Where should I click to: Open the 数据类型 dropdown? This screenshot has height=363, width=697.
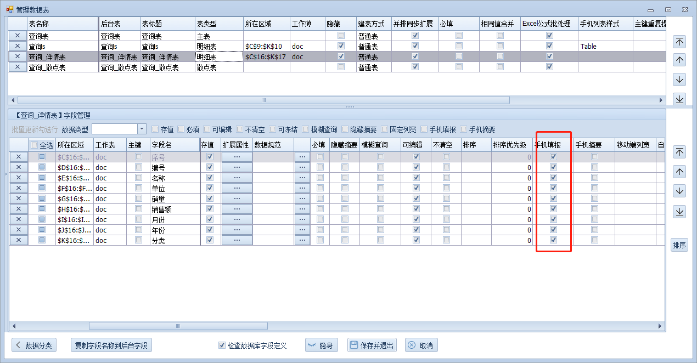[x=142, y=129]
